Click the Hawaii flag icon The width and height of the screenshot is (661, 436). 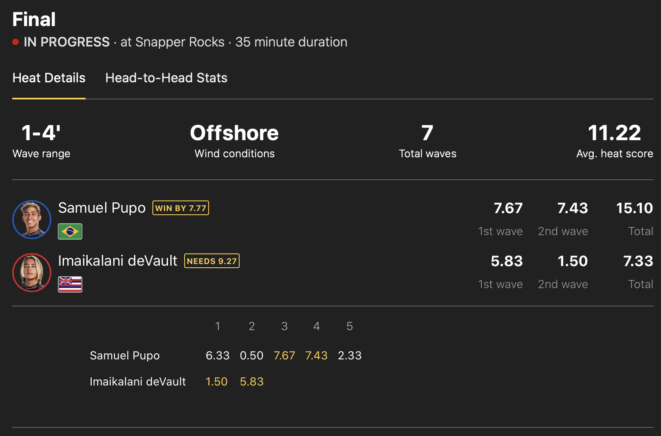pos(70,284)
